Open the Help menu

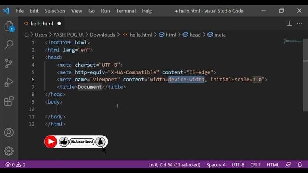click(x=147, y=11)
